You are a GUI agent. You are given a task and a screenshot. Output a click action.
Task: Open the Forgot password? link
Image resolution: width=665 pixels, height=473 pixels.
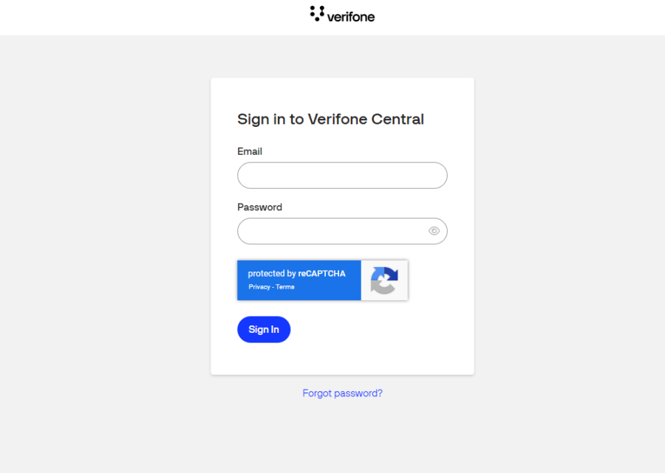[342, 393]
